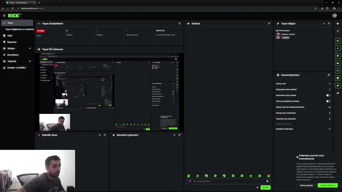Toggle Yalnızca ifadelerle sohbet switch

(328, 101)
